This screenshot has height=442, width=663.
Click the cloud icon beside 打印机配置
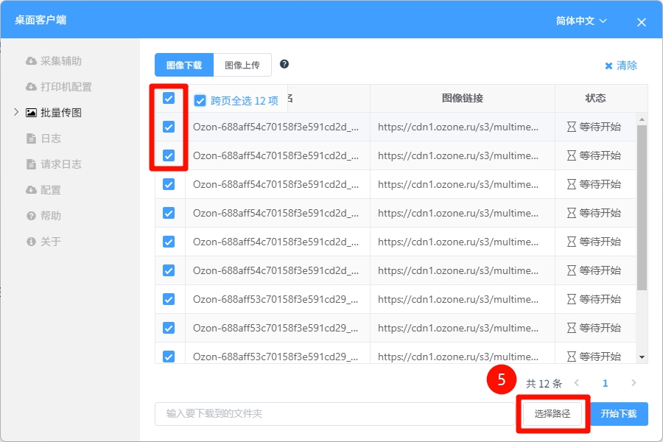[31, 87]
